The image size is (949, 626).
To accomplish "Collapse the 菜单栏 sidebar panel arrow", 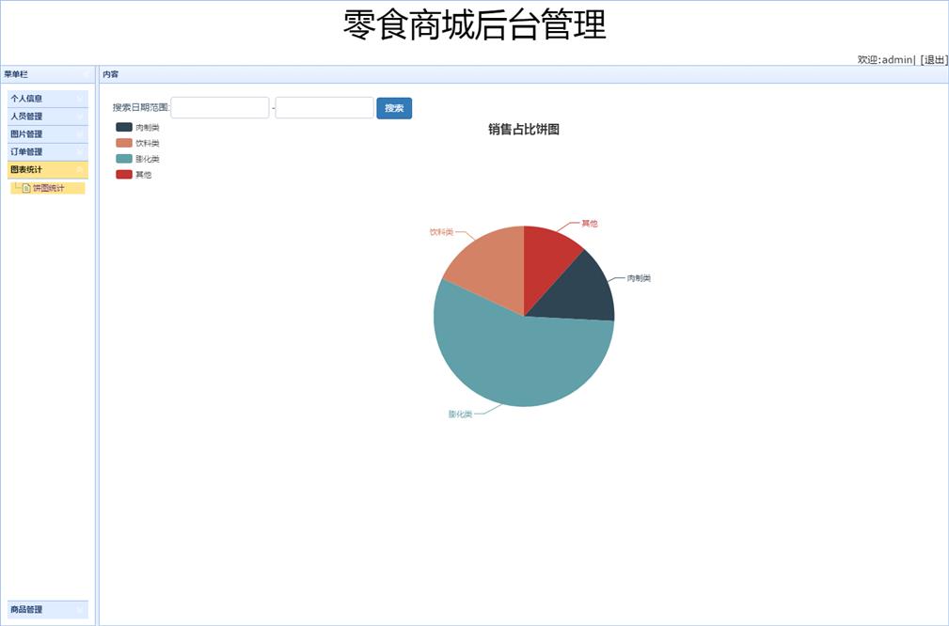I will point(85,74).
